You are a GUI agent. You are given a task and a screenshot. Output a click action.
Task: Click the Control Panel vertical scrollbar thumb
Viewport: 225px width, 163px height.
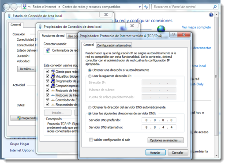pos(216,76)
